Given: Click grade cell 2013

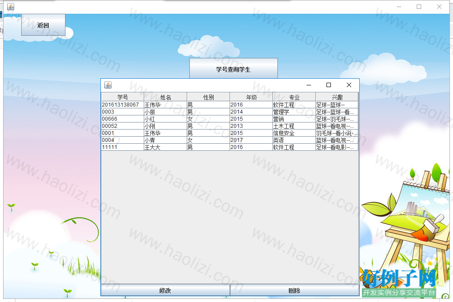Looking at the screenshot, I should coord(251,126).
